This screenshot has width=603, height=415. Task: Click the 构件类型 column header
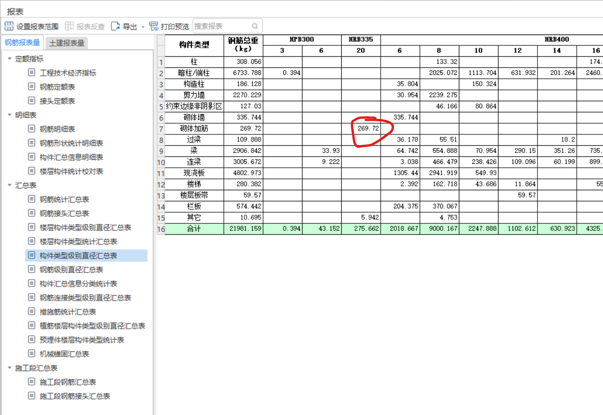[194, 45]
